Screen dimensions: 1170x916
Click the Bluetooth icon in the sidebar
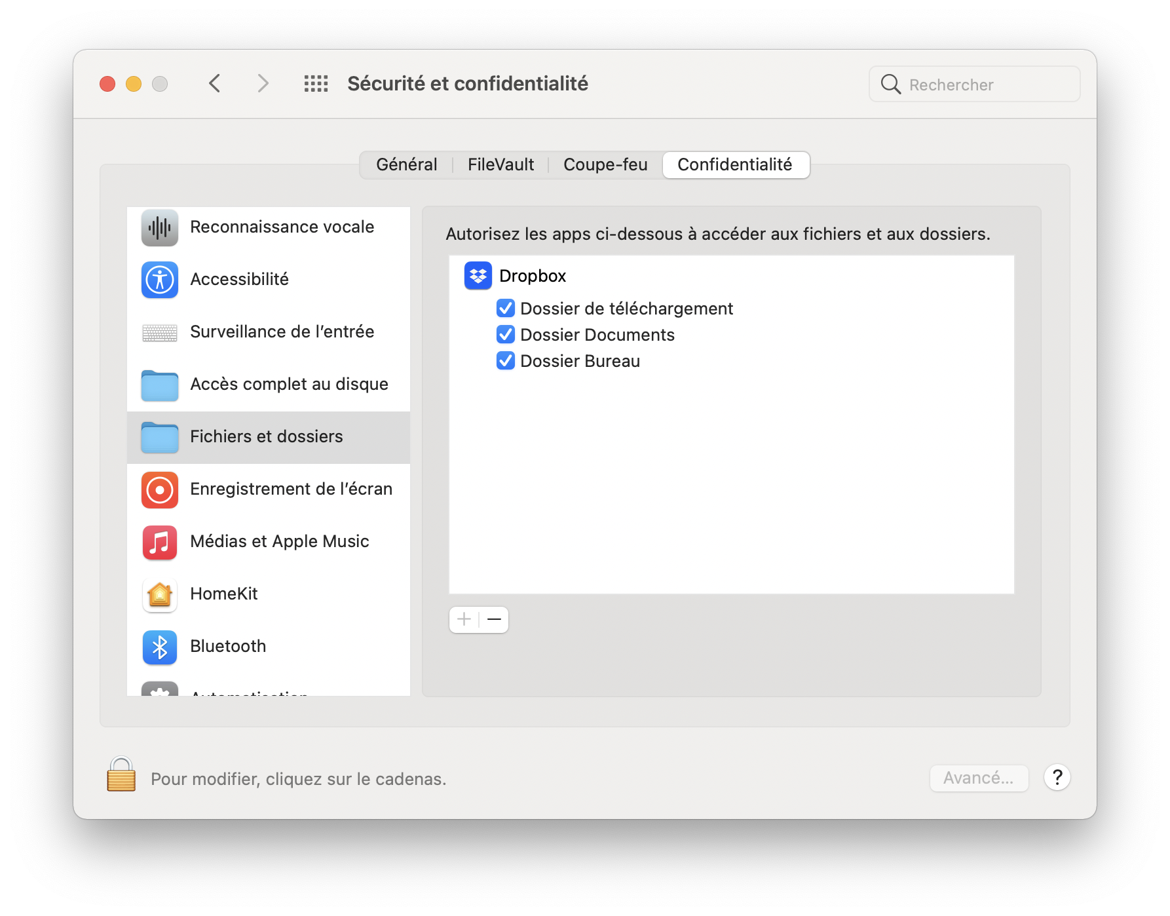(159, 647)
